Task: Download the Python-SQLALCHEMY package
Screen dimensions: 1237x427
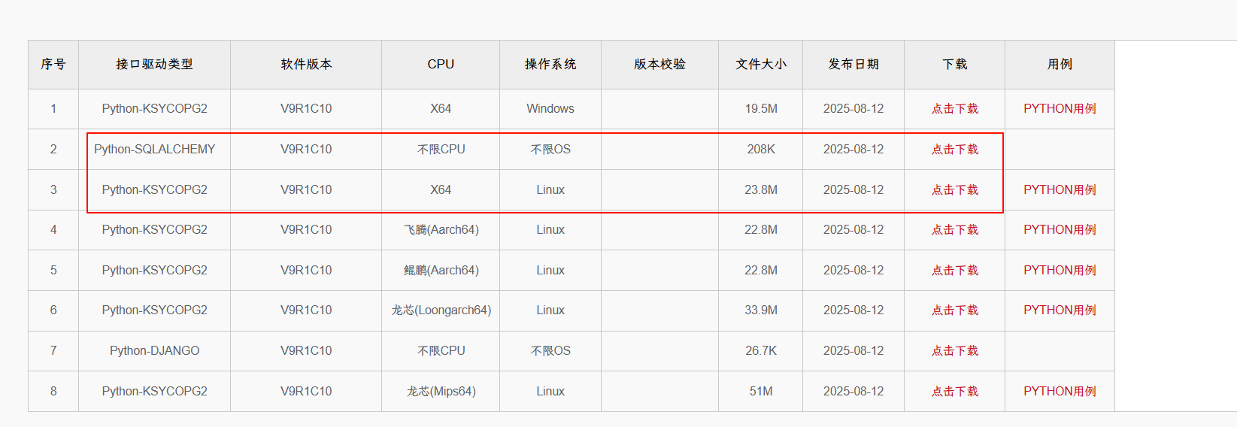Action: coord(954,150)
